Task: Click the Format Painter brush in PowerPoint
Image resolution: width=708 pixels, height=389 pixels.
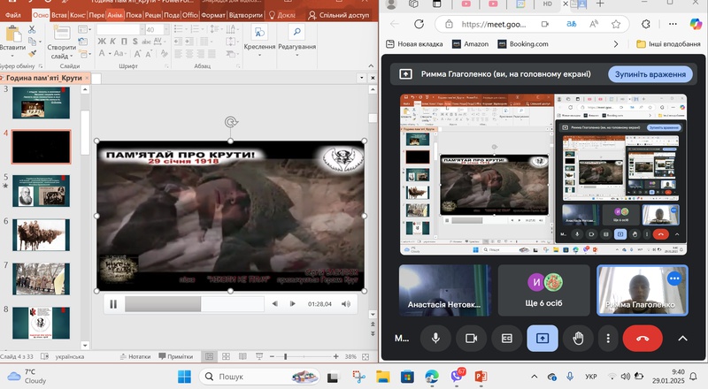Action: pyautogui.click(x=32, y=53)
